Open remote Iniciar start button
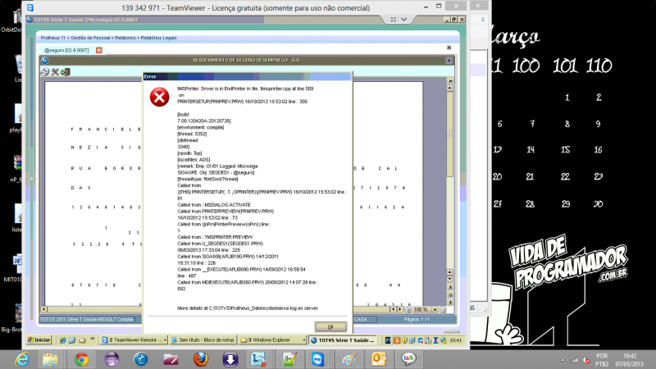 tap(39, 340)
